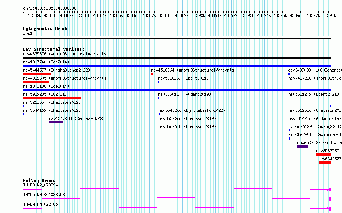Select the nsv3562678 (Chaisson2019) label
This screenshot has width=342, height=213.
187,126
